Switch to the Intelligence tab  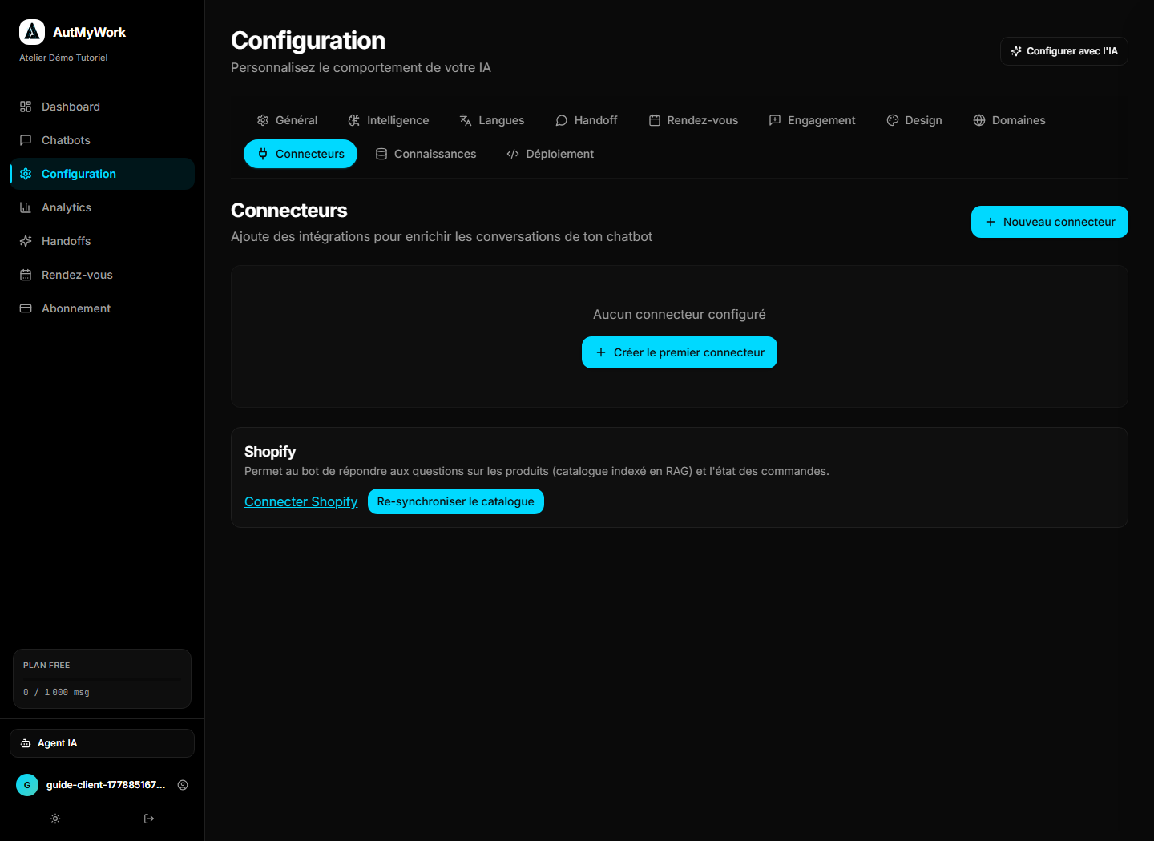pos(389,120)
